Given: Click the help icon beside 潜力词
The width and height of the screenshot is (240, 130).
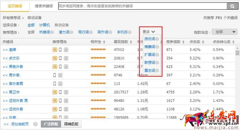Looking at the screenshot, I should click(x=71, y=32).
